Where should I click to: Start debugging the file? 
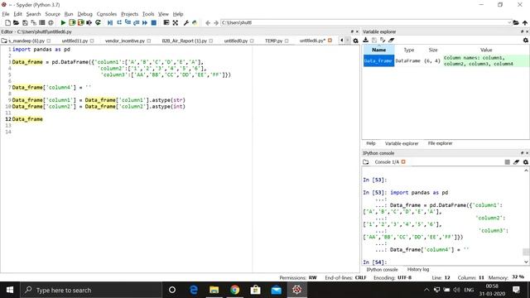(110, 22)
